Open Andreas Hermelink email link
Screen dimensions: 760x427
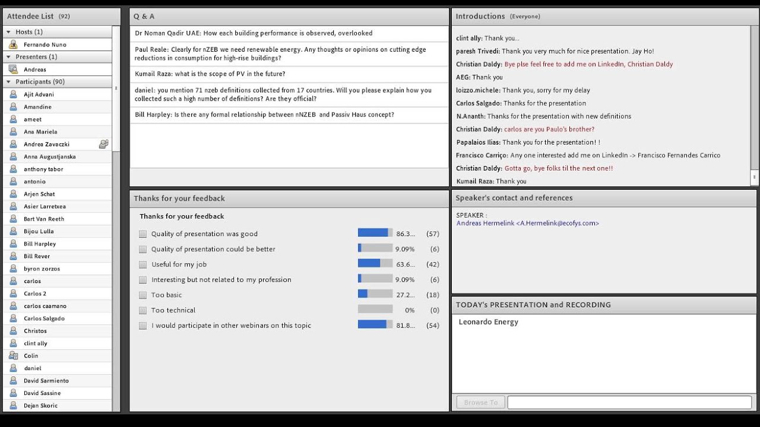[x=527, y=224]
